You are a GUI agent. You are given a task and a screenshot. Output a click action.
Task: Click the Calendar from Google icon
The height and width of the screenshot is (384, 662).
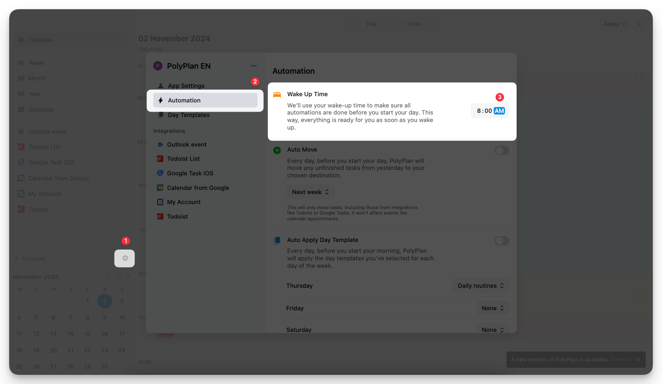point(160,188)
